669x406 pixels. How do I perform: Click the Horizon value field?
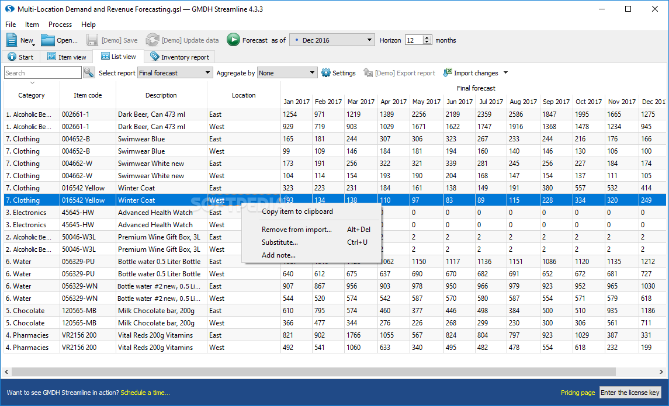[414, 40]
